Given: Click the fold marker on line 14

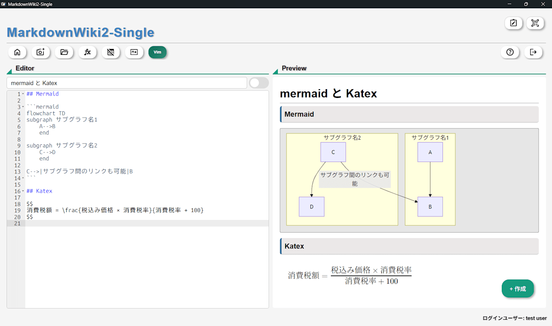Looking at the screenshot, I should pos(23,178).
